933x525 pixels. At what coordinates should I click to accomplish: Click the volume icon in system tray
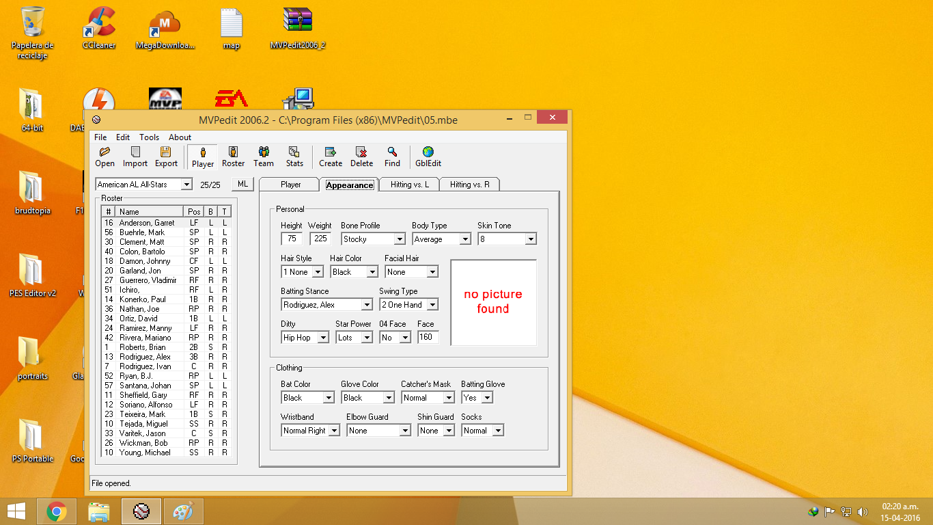[x=862, y=511]
